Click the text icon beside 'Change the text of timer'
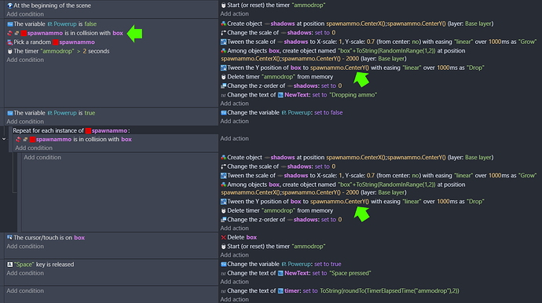The height and width of the screenshot is (303, 542). click(x=223, y=291)
